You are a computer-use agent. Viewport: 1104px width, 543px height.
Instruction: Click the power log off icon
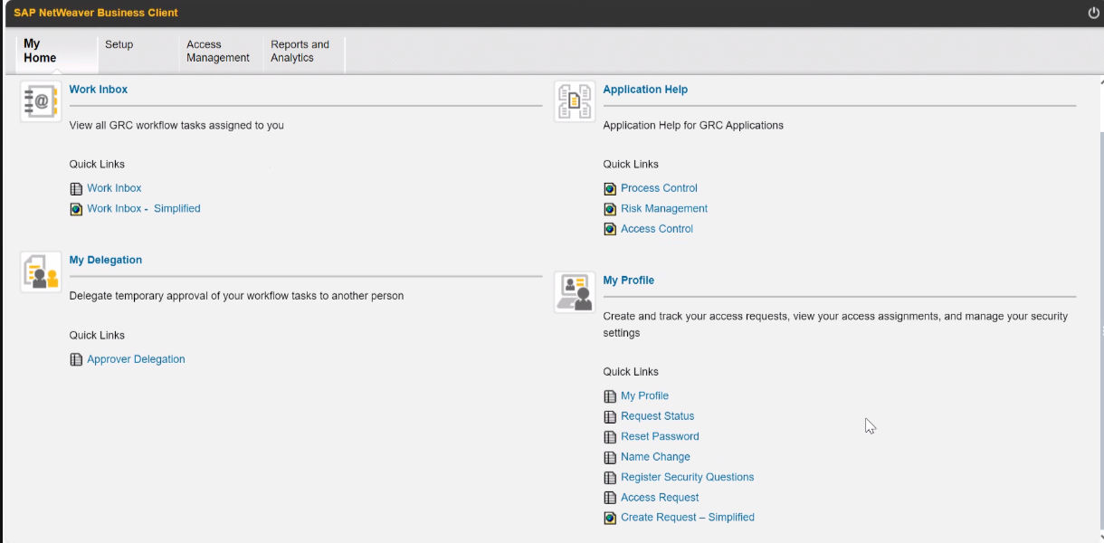click(1093, 13)
